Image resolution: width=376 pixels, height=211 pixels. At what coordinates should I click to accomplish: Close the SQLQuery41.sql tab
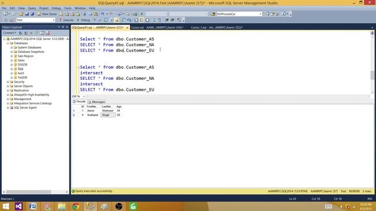[x=127, y=28]
